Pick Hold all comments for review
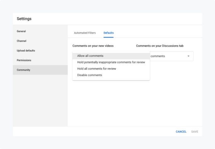This screenshot has width=215, height=149. 96,69
